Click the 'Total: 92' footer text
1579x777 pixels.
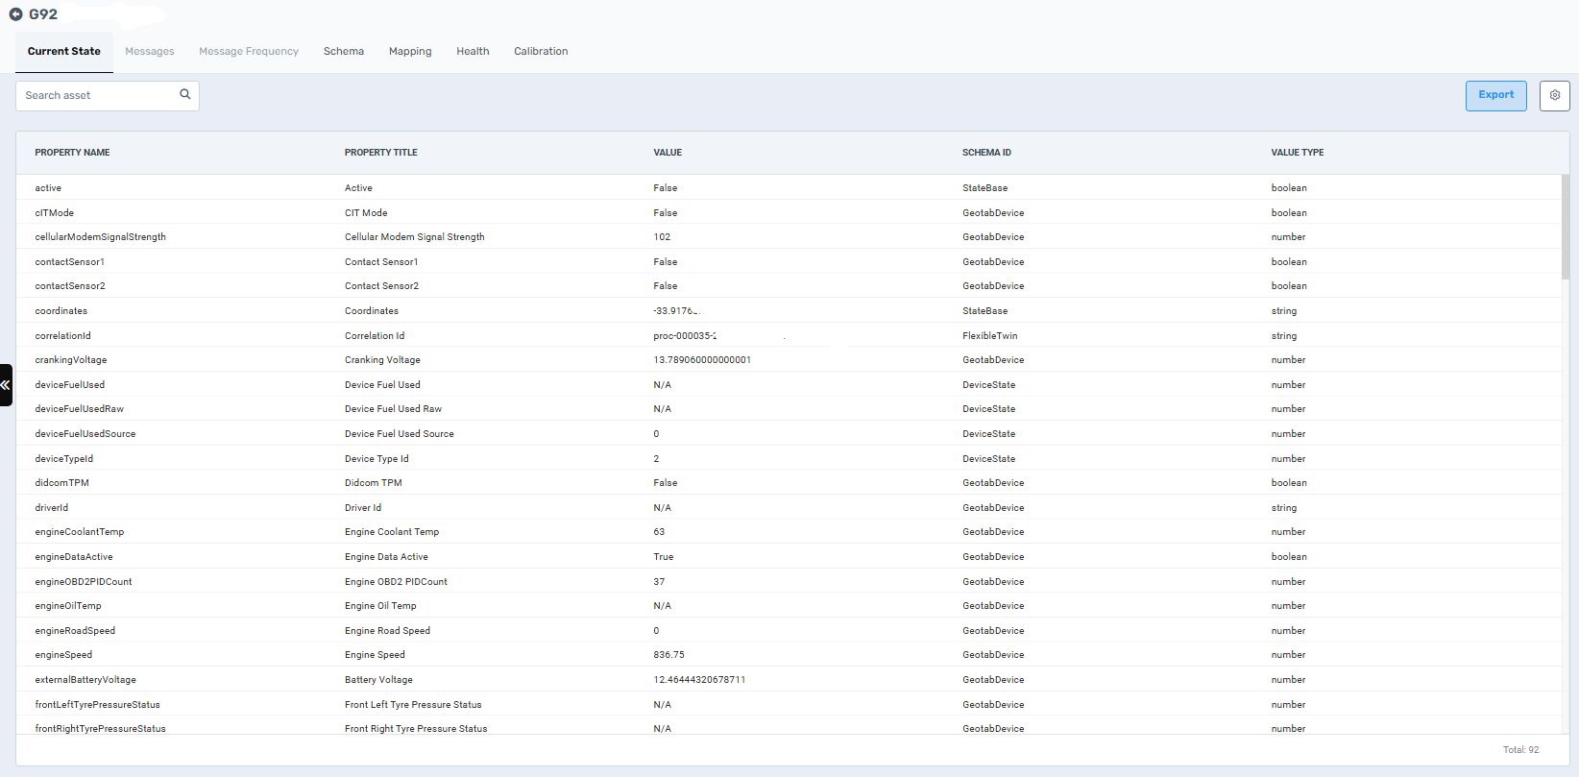point(1520,750)
